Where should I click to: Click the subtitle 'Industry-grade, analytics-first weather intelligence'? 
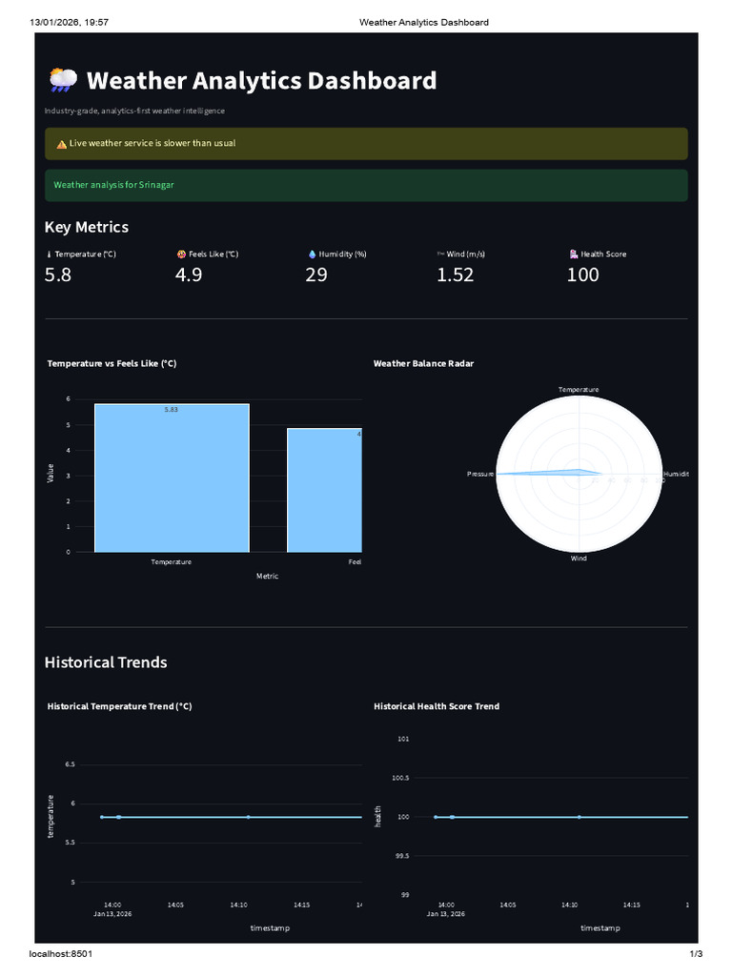pyautogui.click(x=134, y=111)
